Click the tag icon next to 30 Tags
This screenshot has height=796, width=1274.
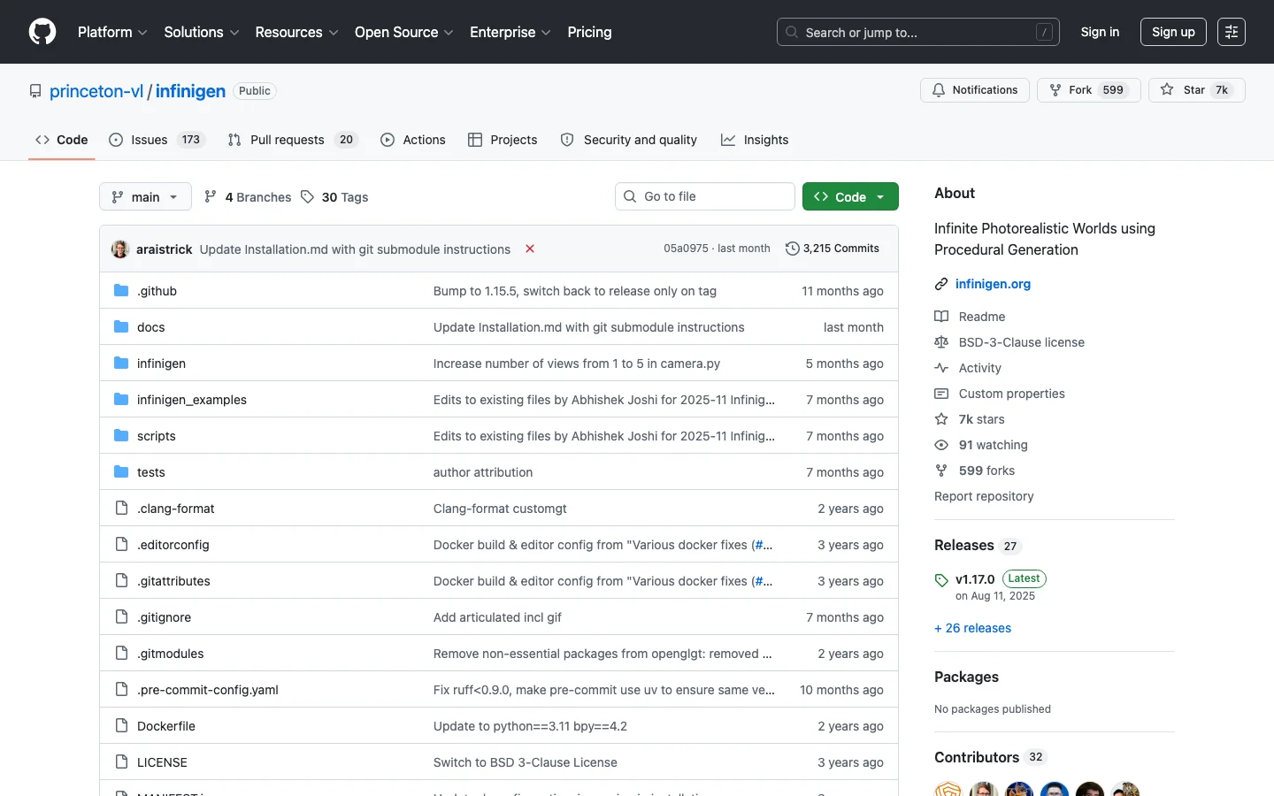click(307, 196)
